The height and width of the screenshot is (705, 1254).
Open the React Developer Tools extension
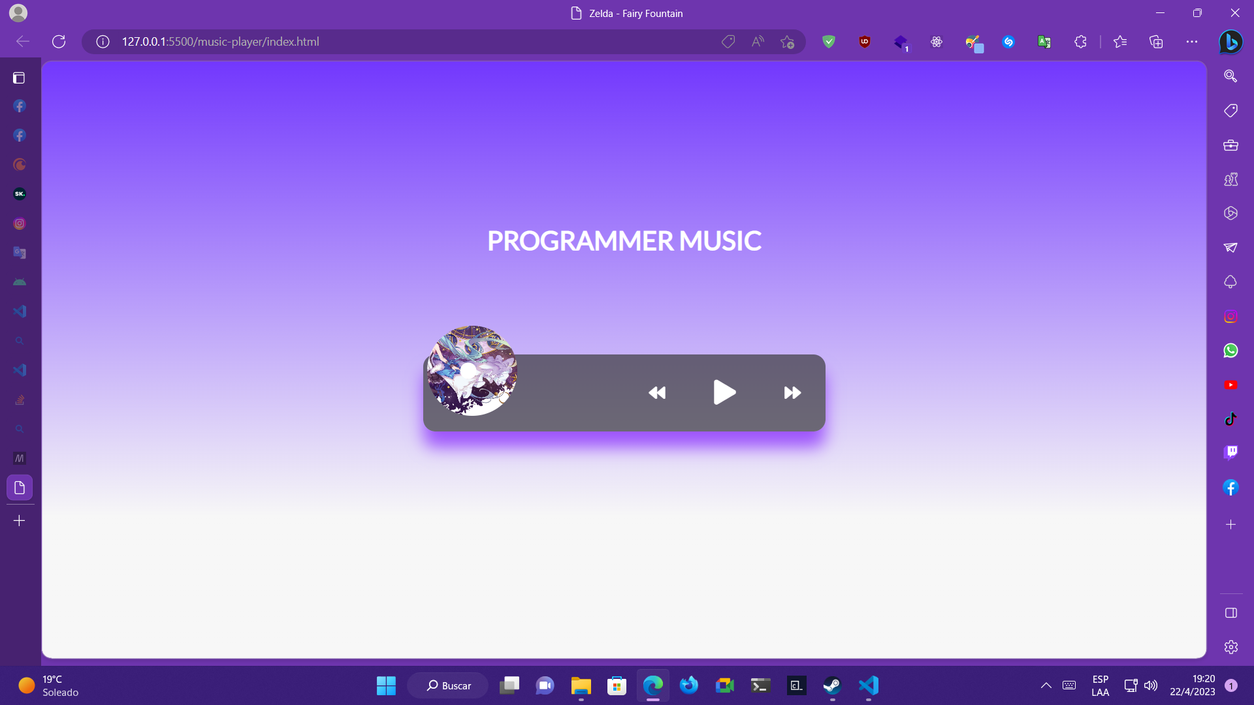pos(937,42)
